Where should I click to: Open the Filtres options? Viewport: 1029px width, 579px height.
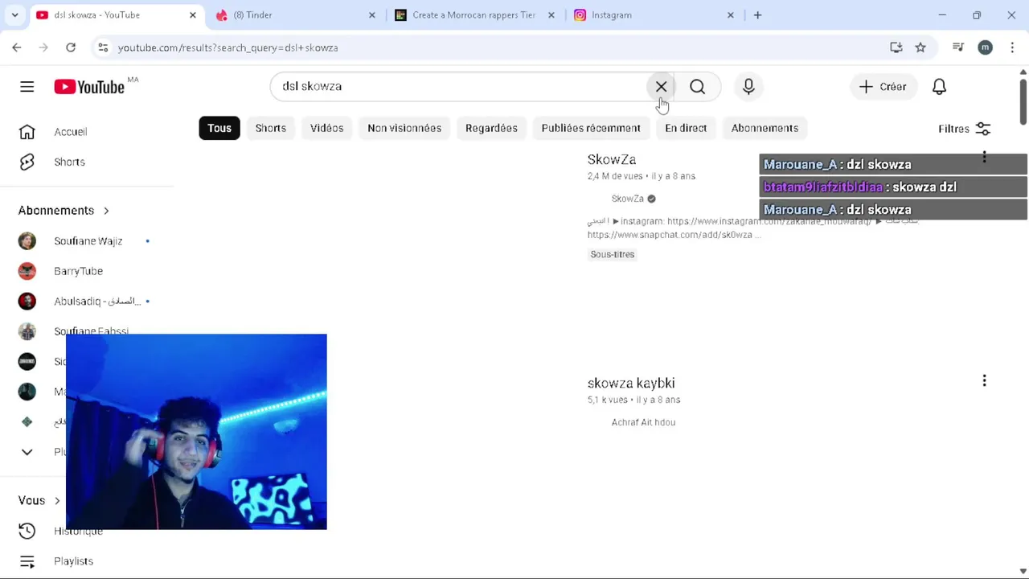pos(964,129)
